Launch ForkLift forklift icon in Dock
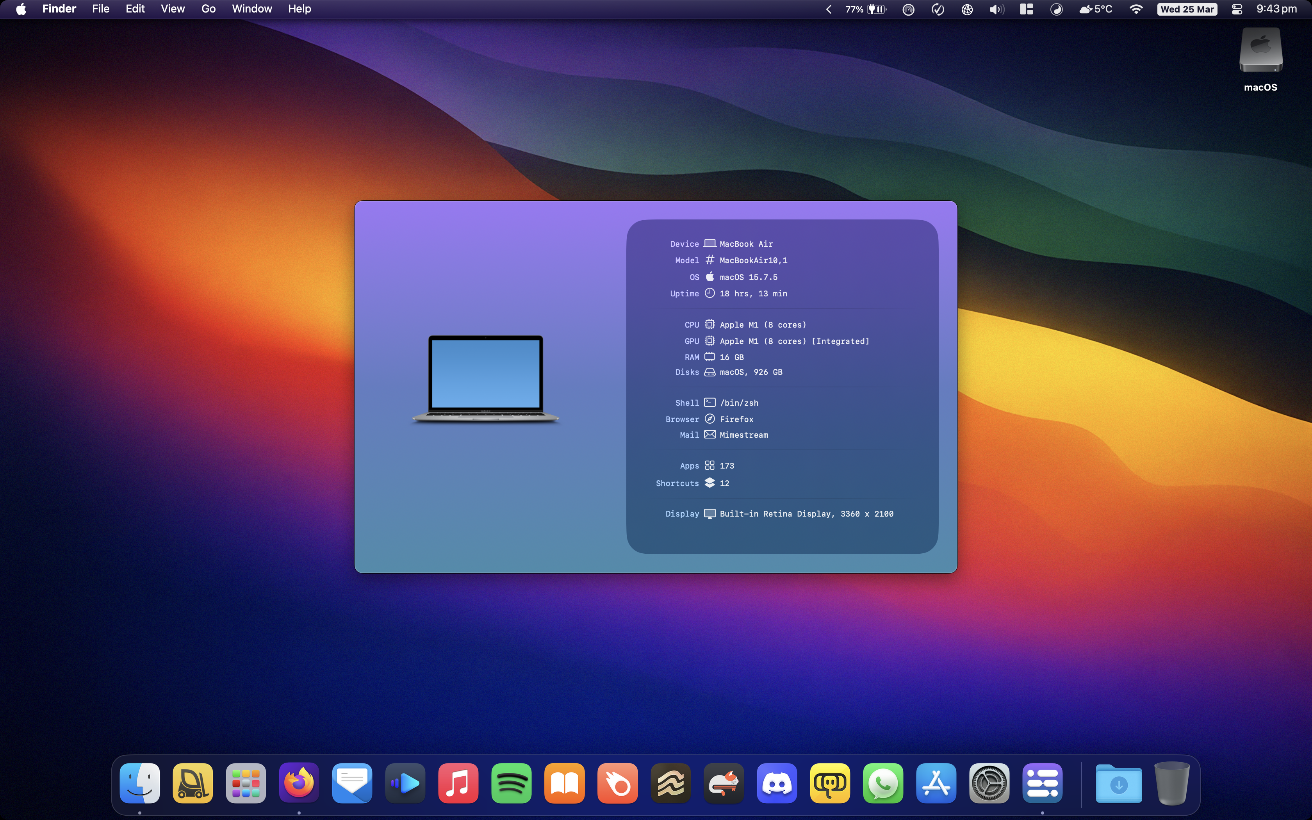The width and height of the screenshot is (1312, 820). coord(193,783)
